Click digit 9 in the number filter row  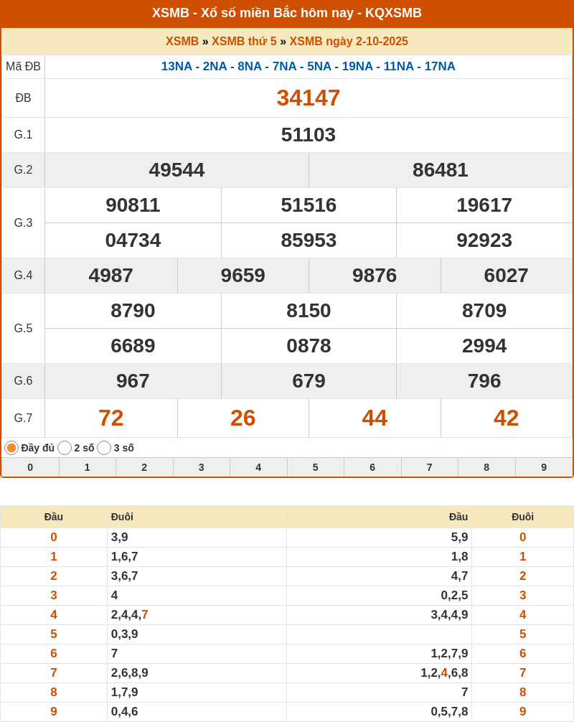[544, 467]
